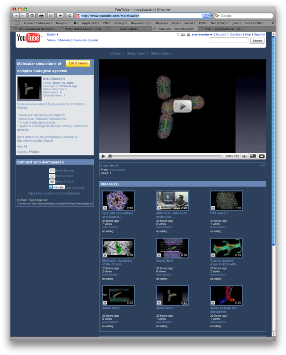Click the Sign Out link
Viewport: 286px width, 355px height.
(260, 34)
